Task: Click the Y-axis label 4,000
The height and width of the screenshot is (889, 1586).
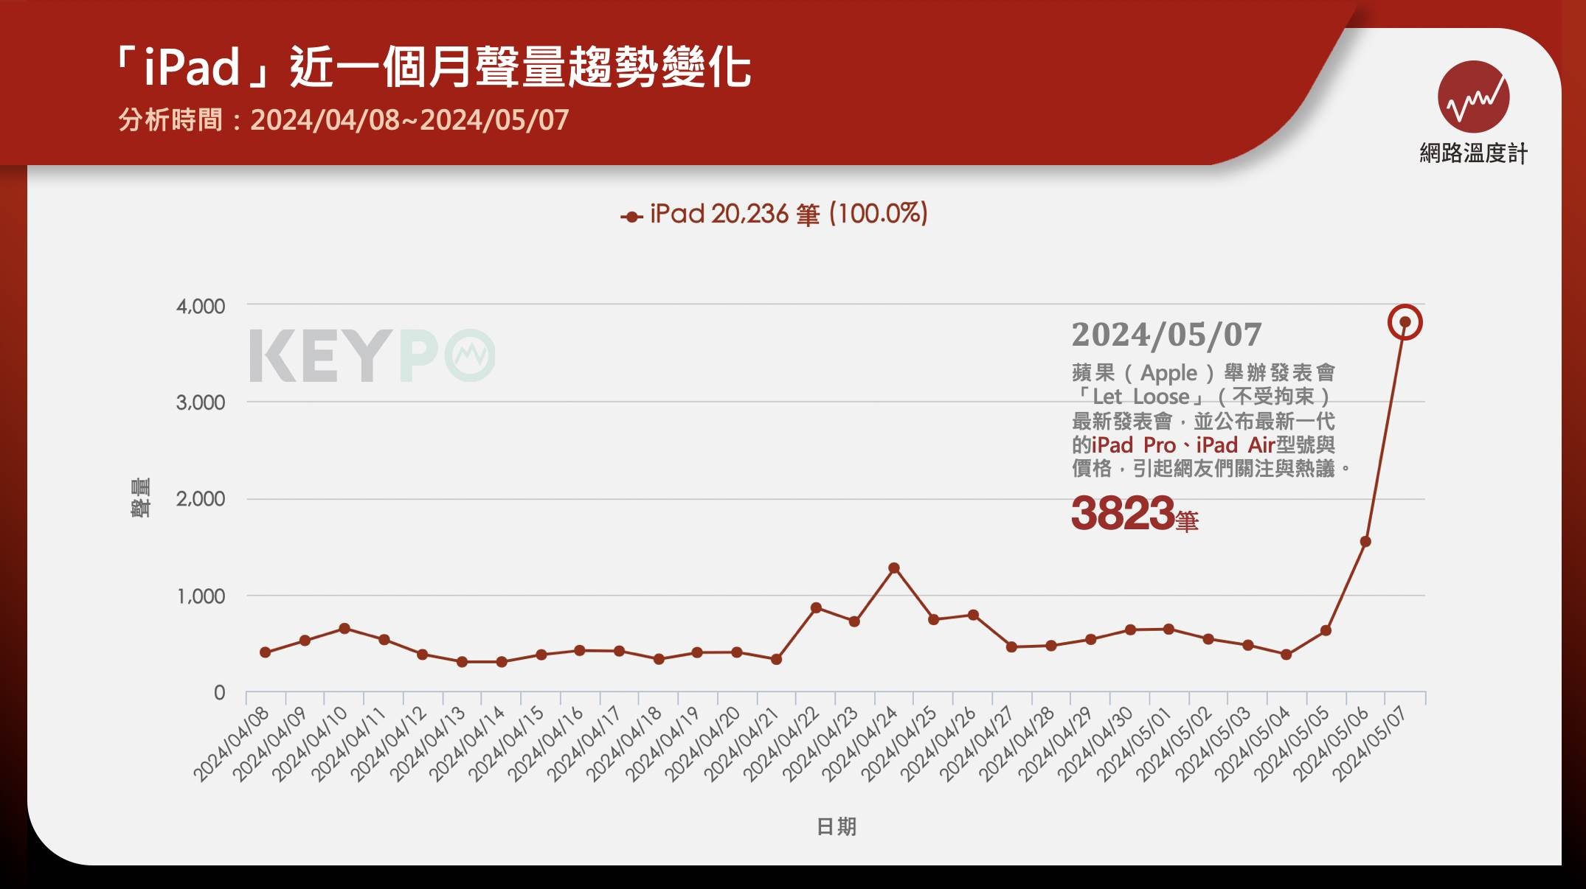Action: pyautogui.click(x=201, y=307)
